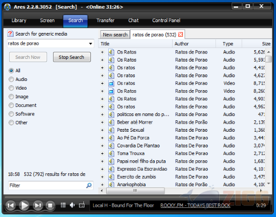Screen dimensions: 276x217
Task: Stop playback
Action: [50, 205]
